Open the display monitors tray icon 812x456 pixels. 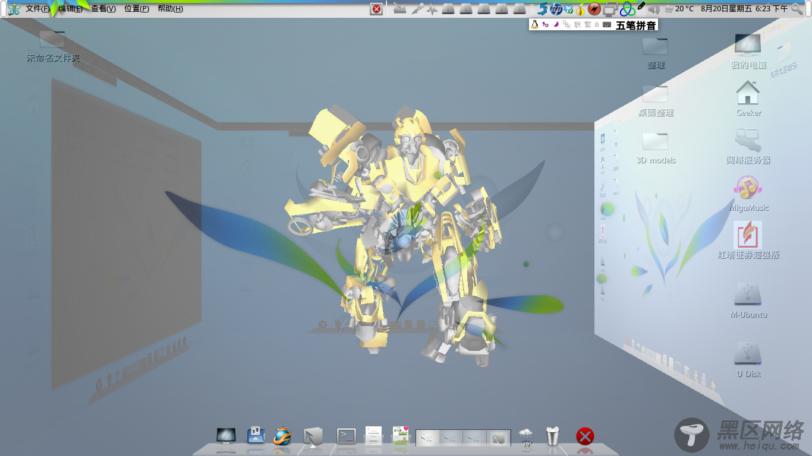coord(610,9)
